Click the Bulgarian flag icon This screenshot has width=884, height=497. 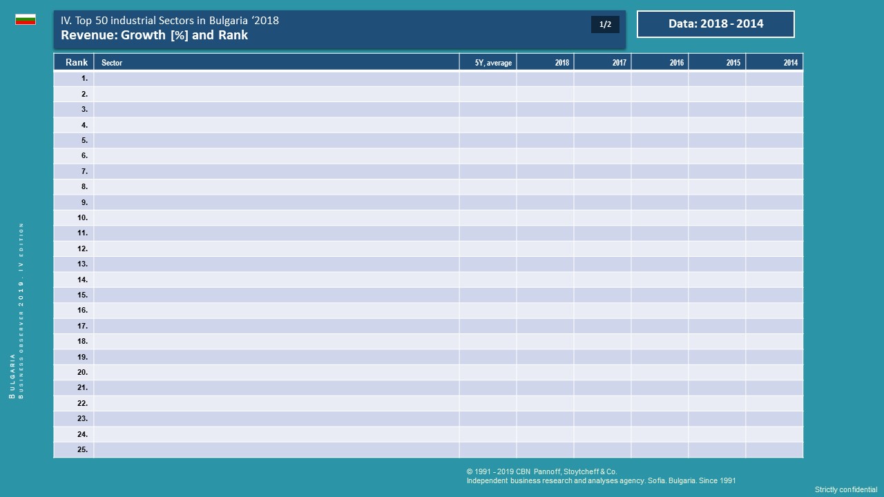[26, 19]
